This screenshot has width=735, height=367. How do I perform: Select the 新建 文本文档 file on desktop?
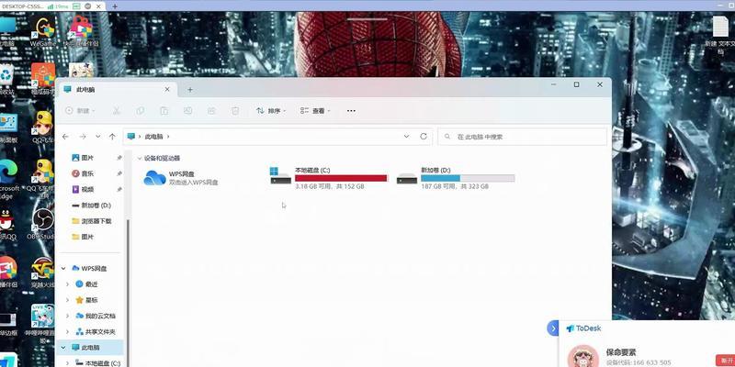(720, 35)
